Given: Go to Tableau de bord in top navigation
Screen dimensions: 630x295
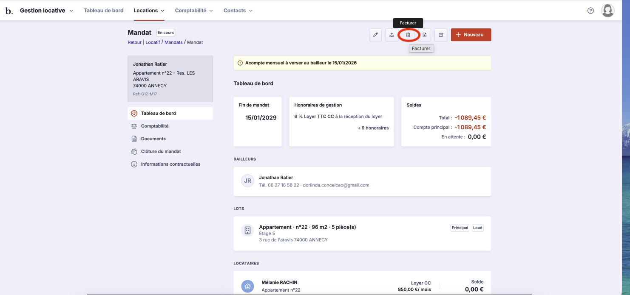Looking at the screenshot, I should (x=103, y=11).
